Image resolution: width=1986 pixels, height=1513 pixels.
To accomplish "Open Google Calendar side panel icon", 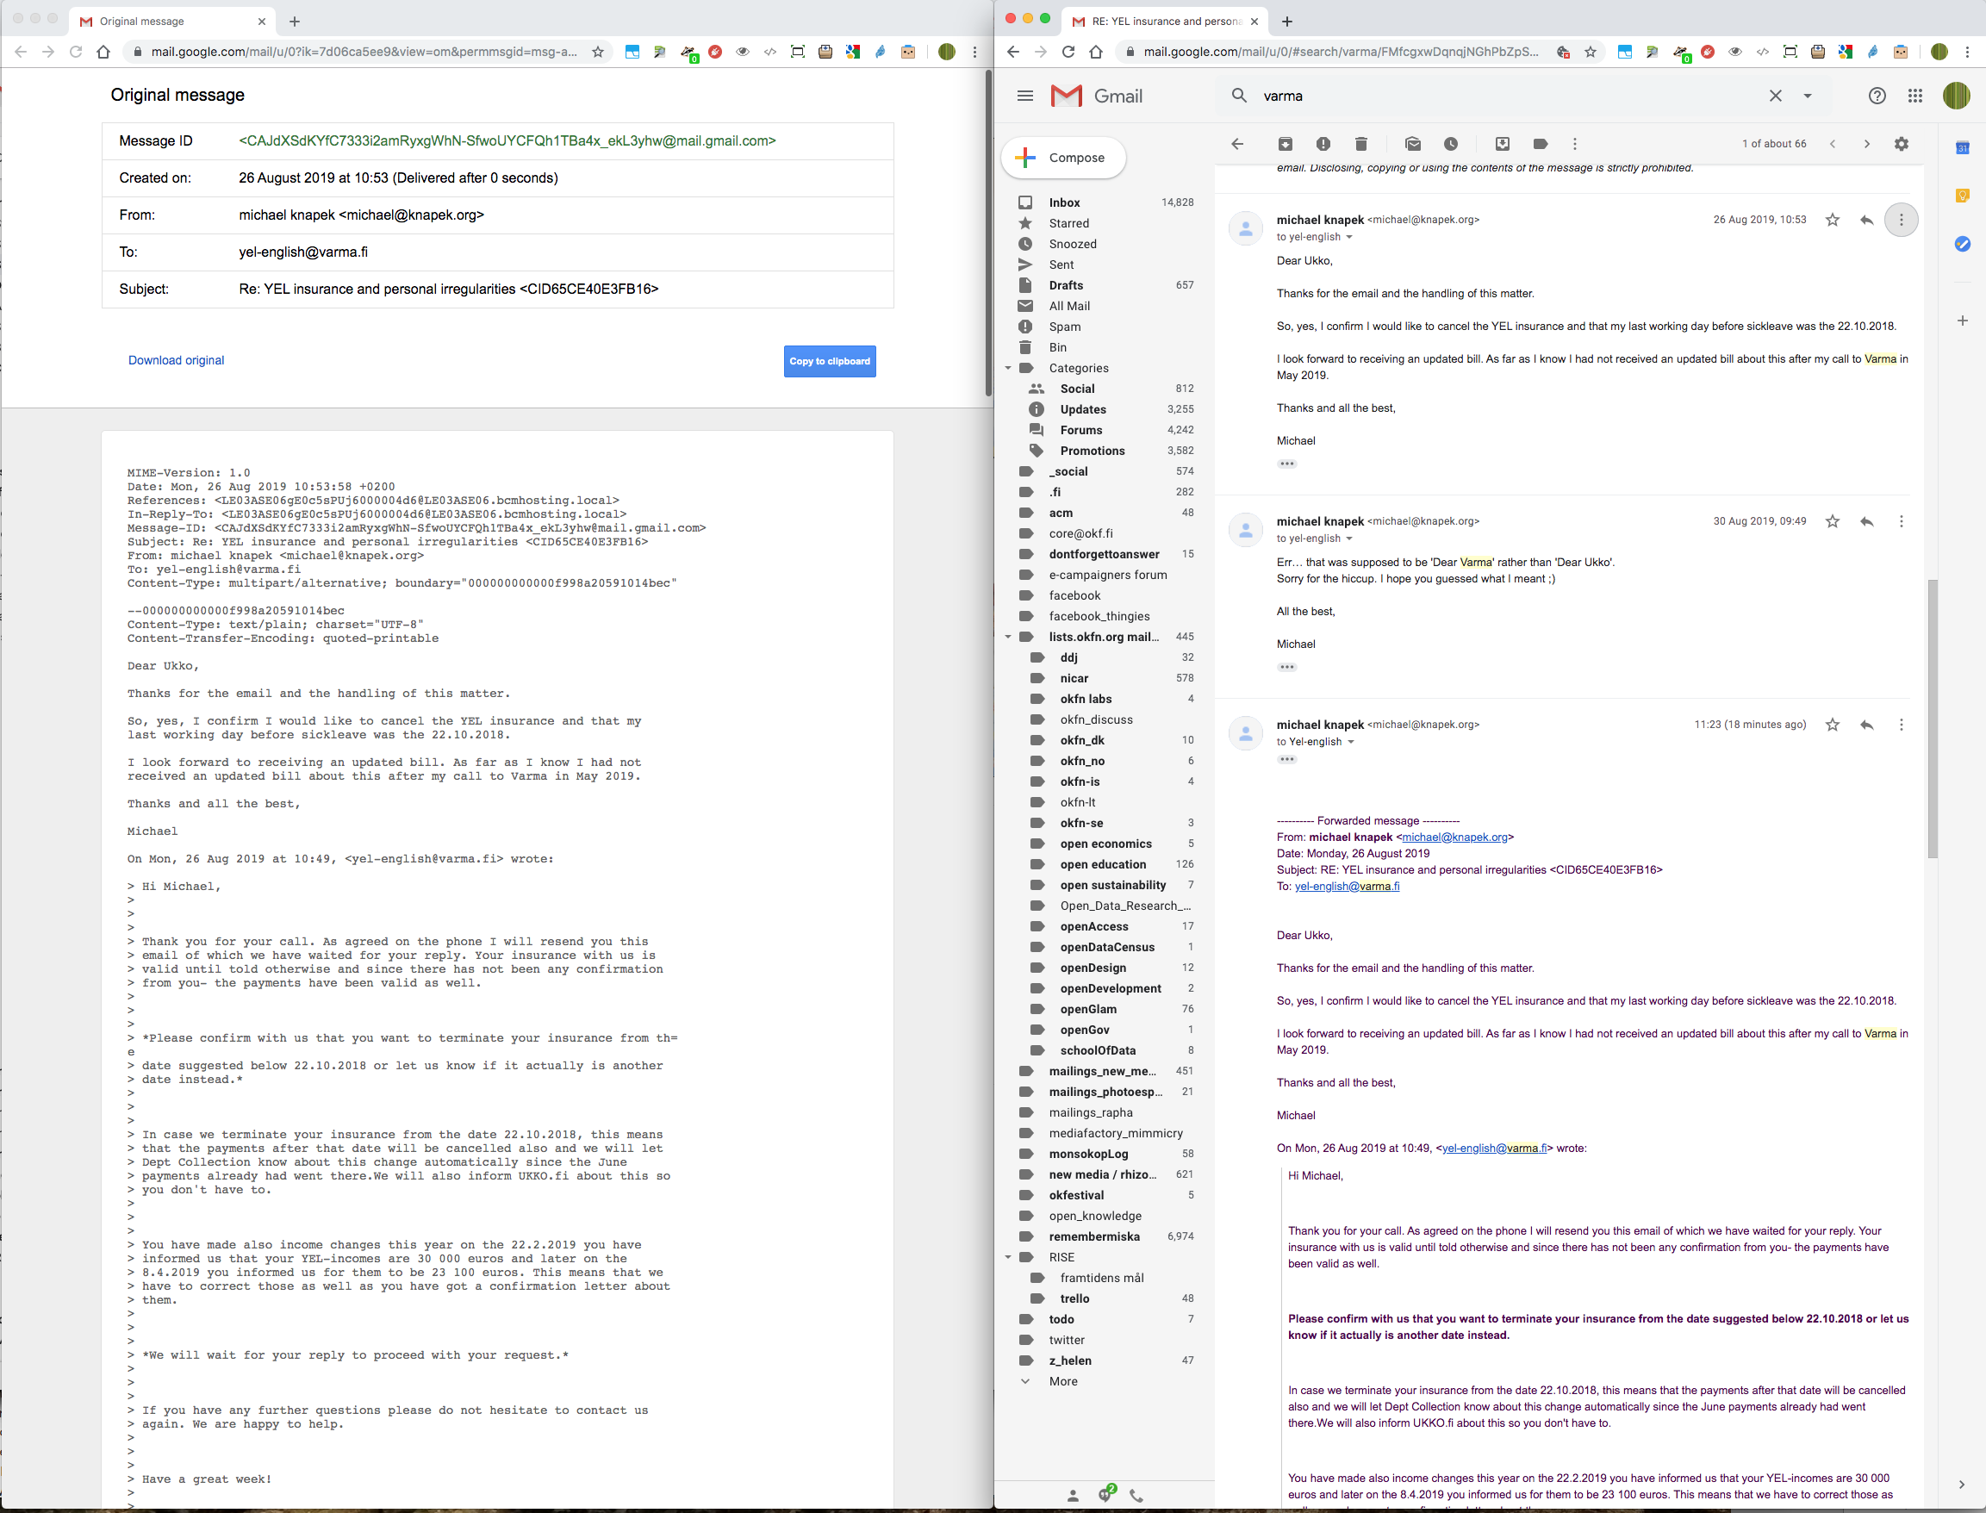I will point(1963,147).
